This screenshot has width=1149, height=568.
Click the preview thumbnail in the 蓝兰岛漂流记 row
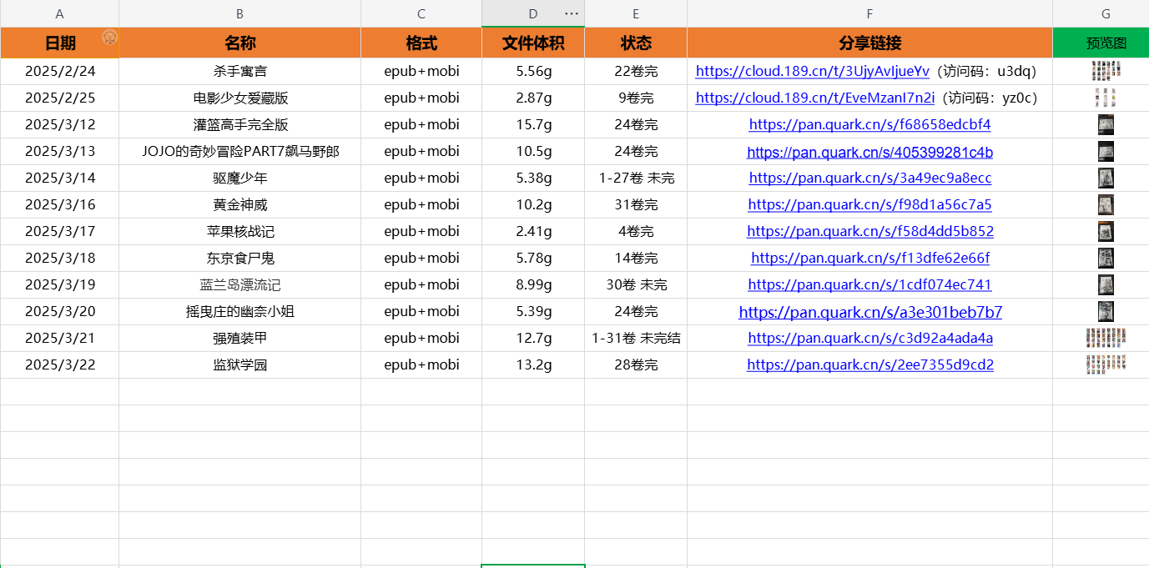click(1106, 285)
